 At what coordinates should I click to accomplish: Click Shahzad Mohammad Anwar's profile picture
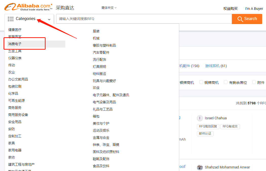pyautogui.click(x=200, y=167)
